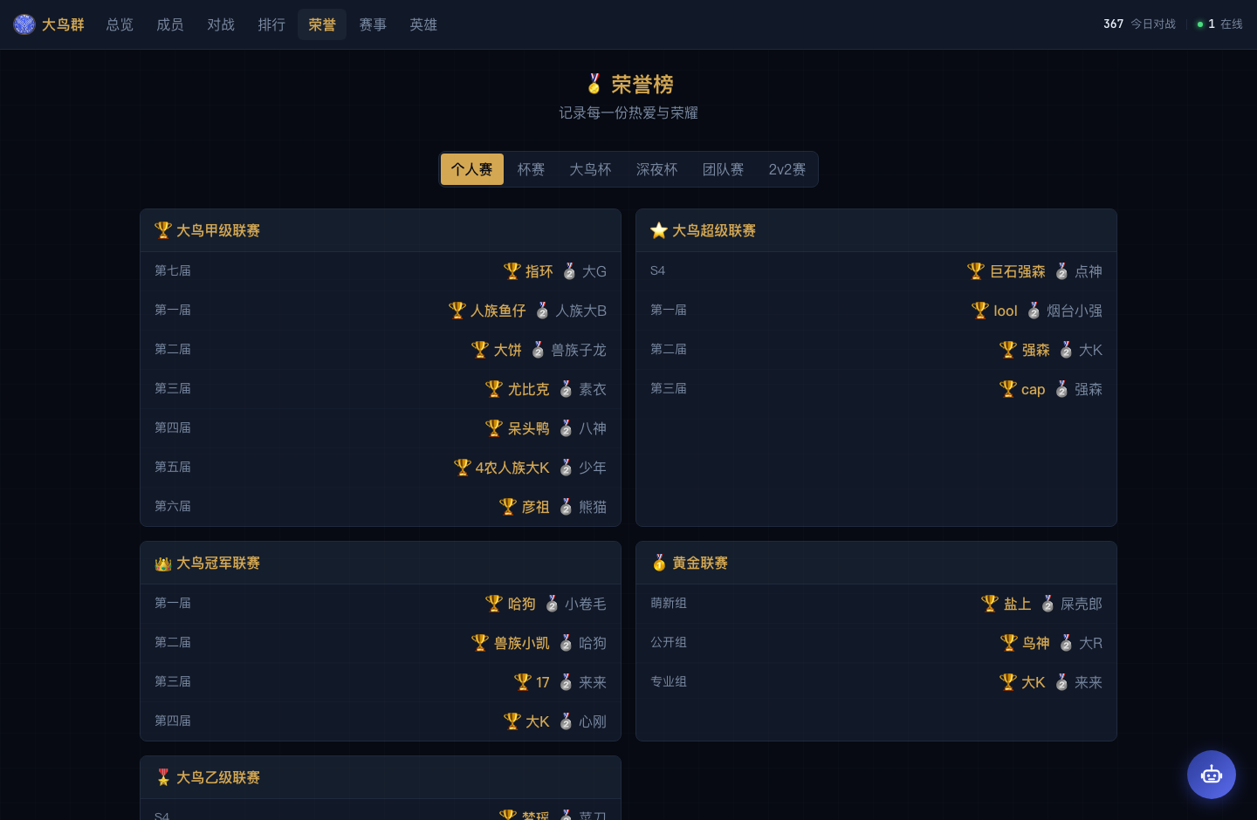Select the 2v2赛 tab
This screenshot has height=820, width=1257.
click(x=787, y=169)
